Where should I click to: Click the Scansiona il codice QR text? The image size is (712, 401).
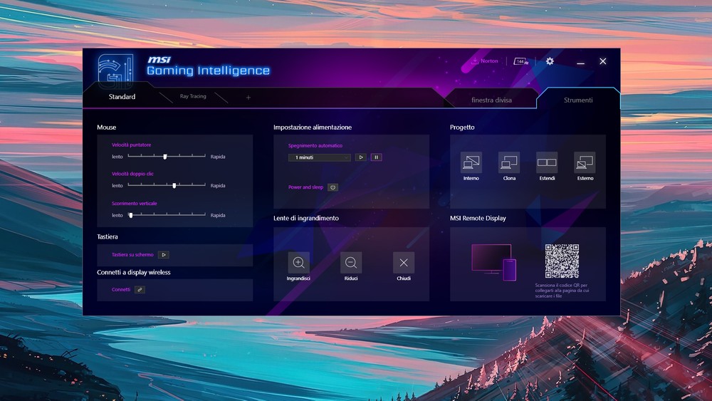(x=562, y=291)
